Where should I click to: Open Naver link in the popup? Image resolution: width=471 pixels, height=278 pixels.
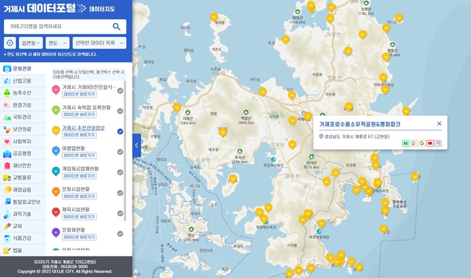pyautogui.click(x=405, y=143)
